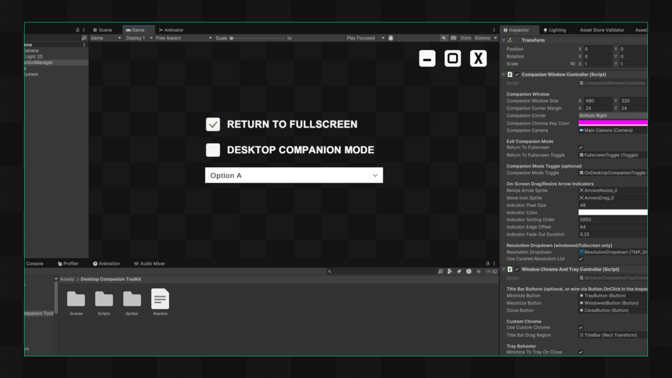Click the Project search field
The width and height of the screenshot is (672, 378).
click(x=381, y=272)
